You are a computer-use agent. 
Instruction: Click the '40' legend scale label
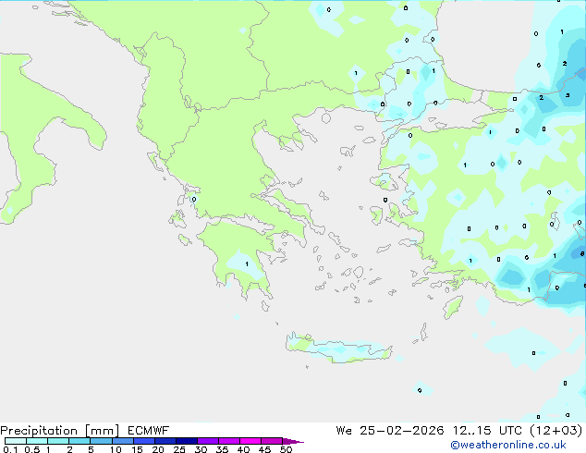[243, 449]
